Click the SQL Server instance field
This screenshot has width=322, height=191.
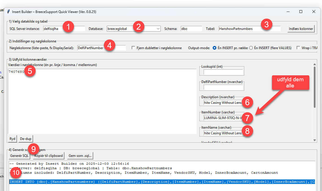(x=64, y=29)
